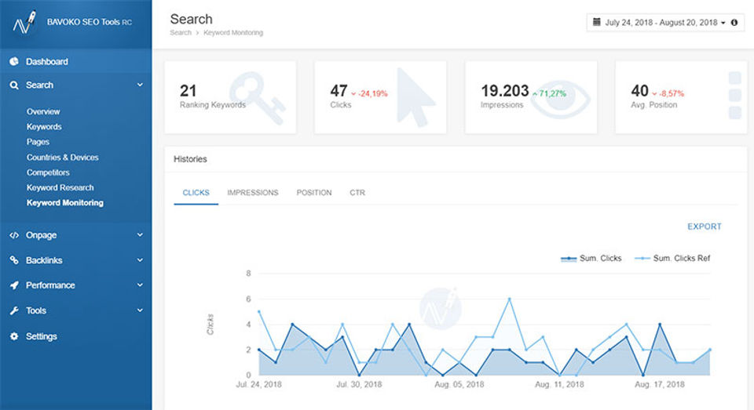The image size is (754, 410).
Task: Switch to the POSITION tab
Action: (314, 193)
